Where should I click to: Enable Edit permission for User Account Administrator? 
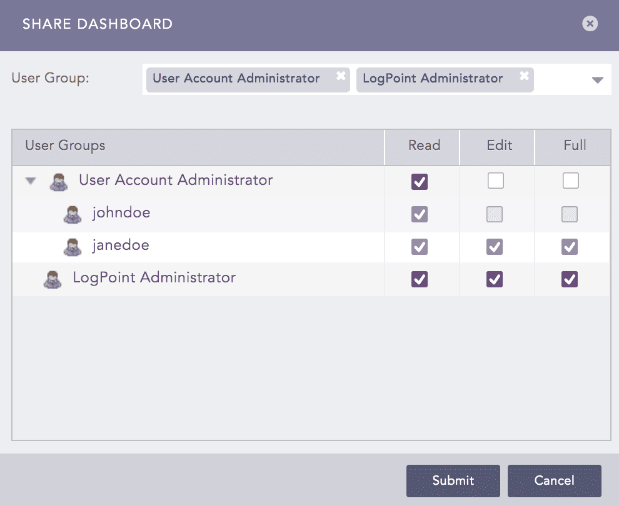tap(496, 181)
